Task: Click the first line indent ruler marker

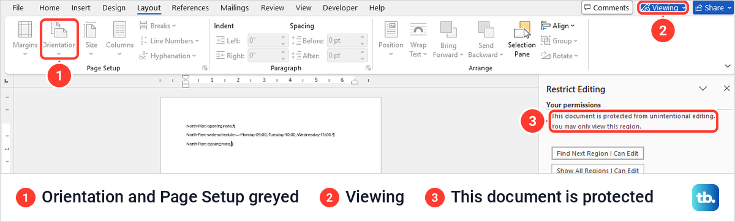Action: 186,77
